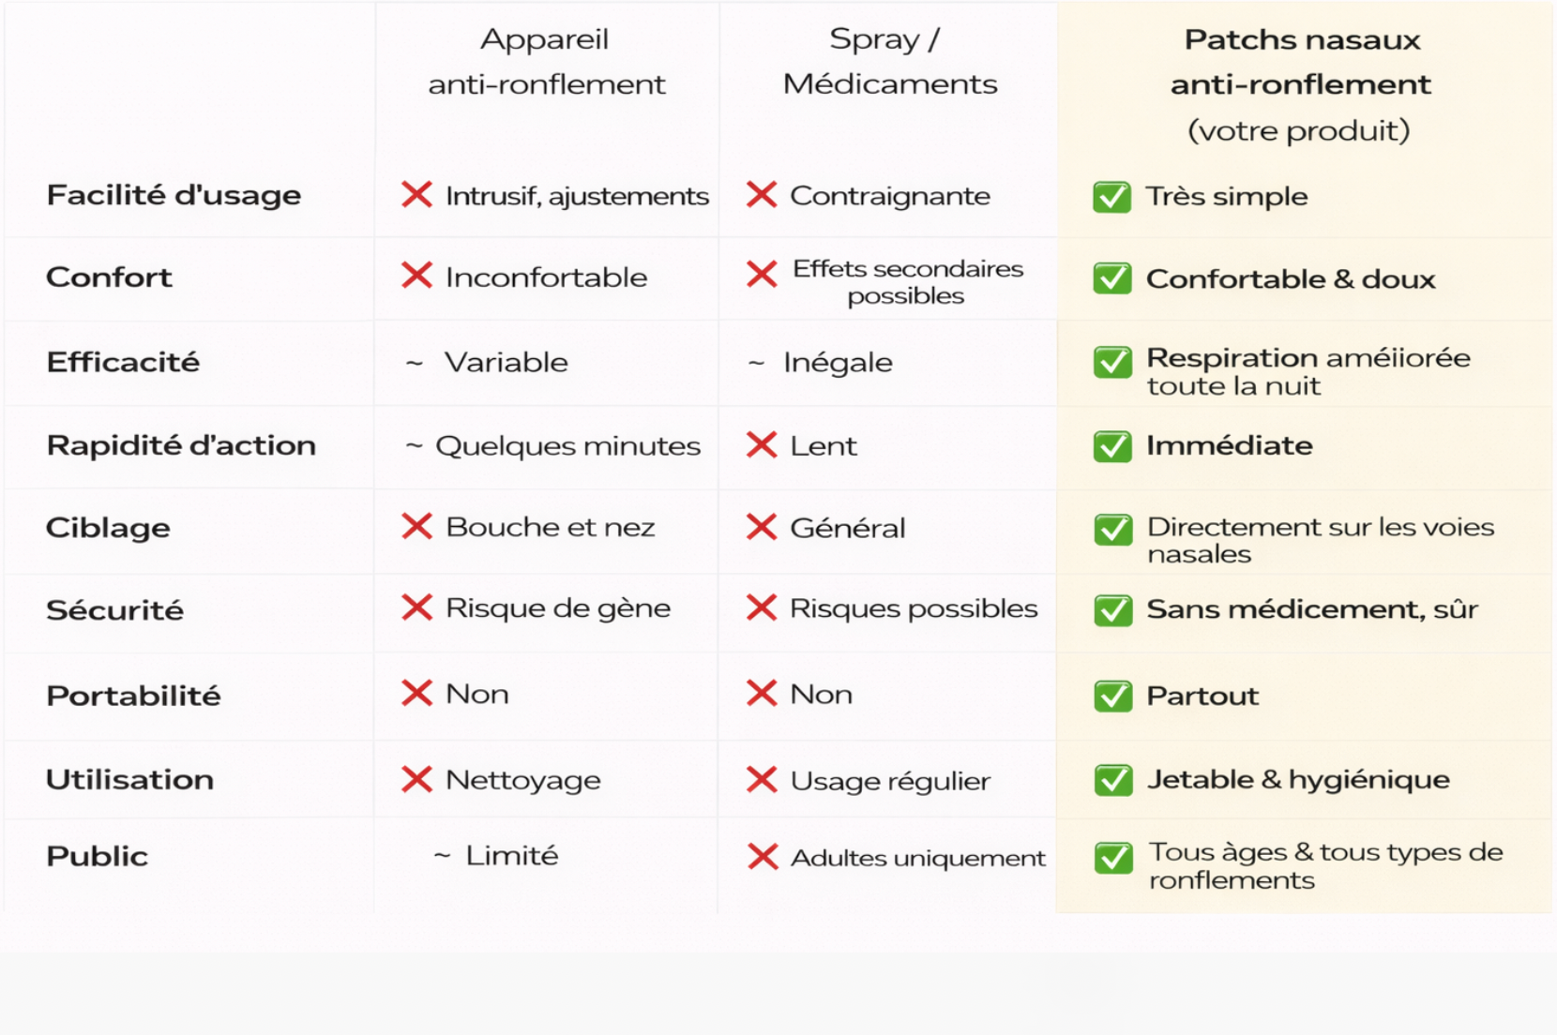This screenshot has width=1557, height=1035.
Task: Select the red X beside Inconfortable
Action: click(x=416, y=276)
